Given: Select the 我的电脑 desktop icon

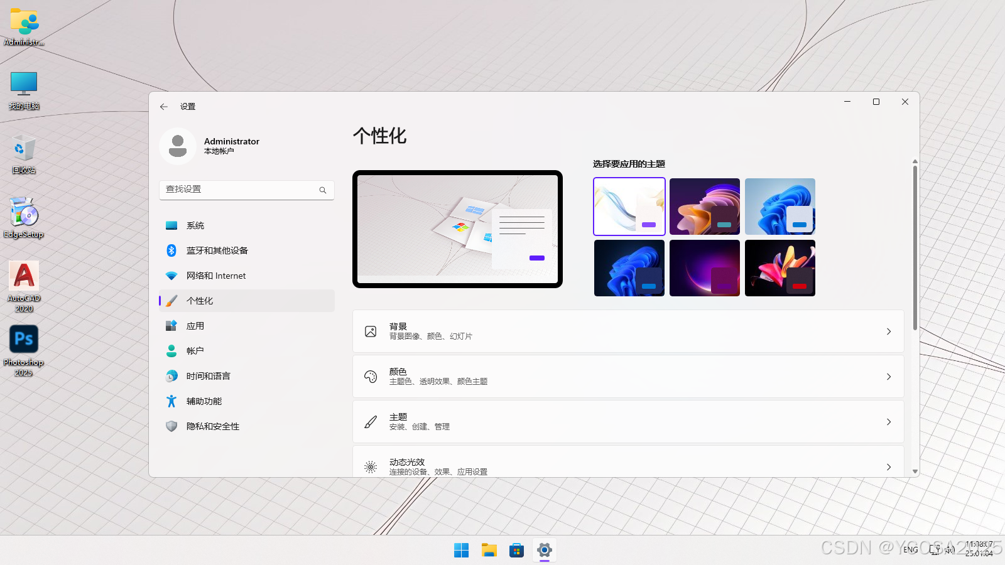Looking at the screenshot, I should pos(24,90).
